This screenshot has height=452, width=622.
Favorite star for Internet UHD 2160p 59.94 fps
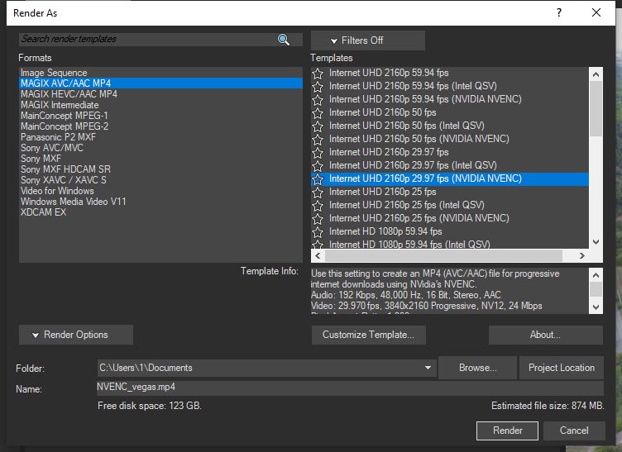pos(318,74)
